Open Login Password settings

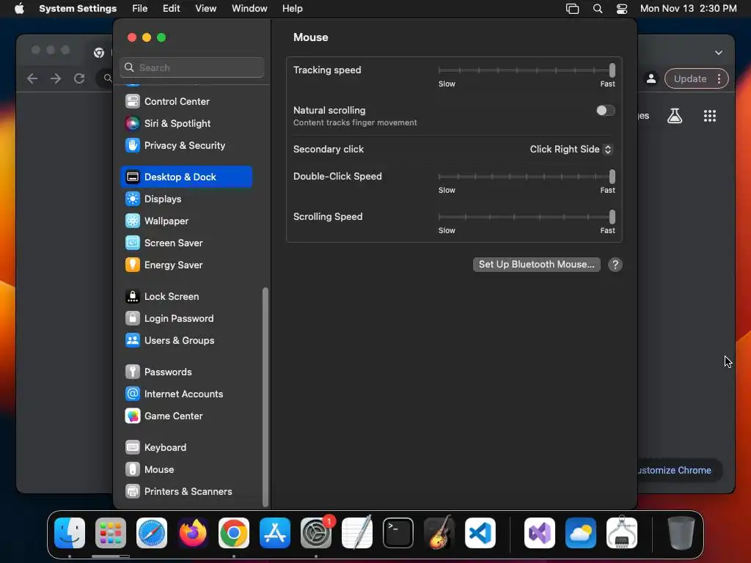tap(186, 318)
